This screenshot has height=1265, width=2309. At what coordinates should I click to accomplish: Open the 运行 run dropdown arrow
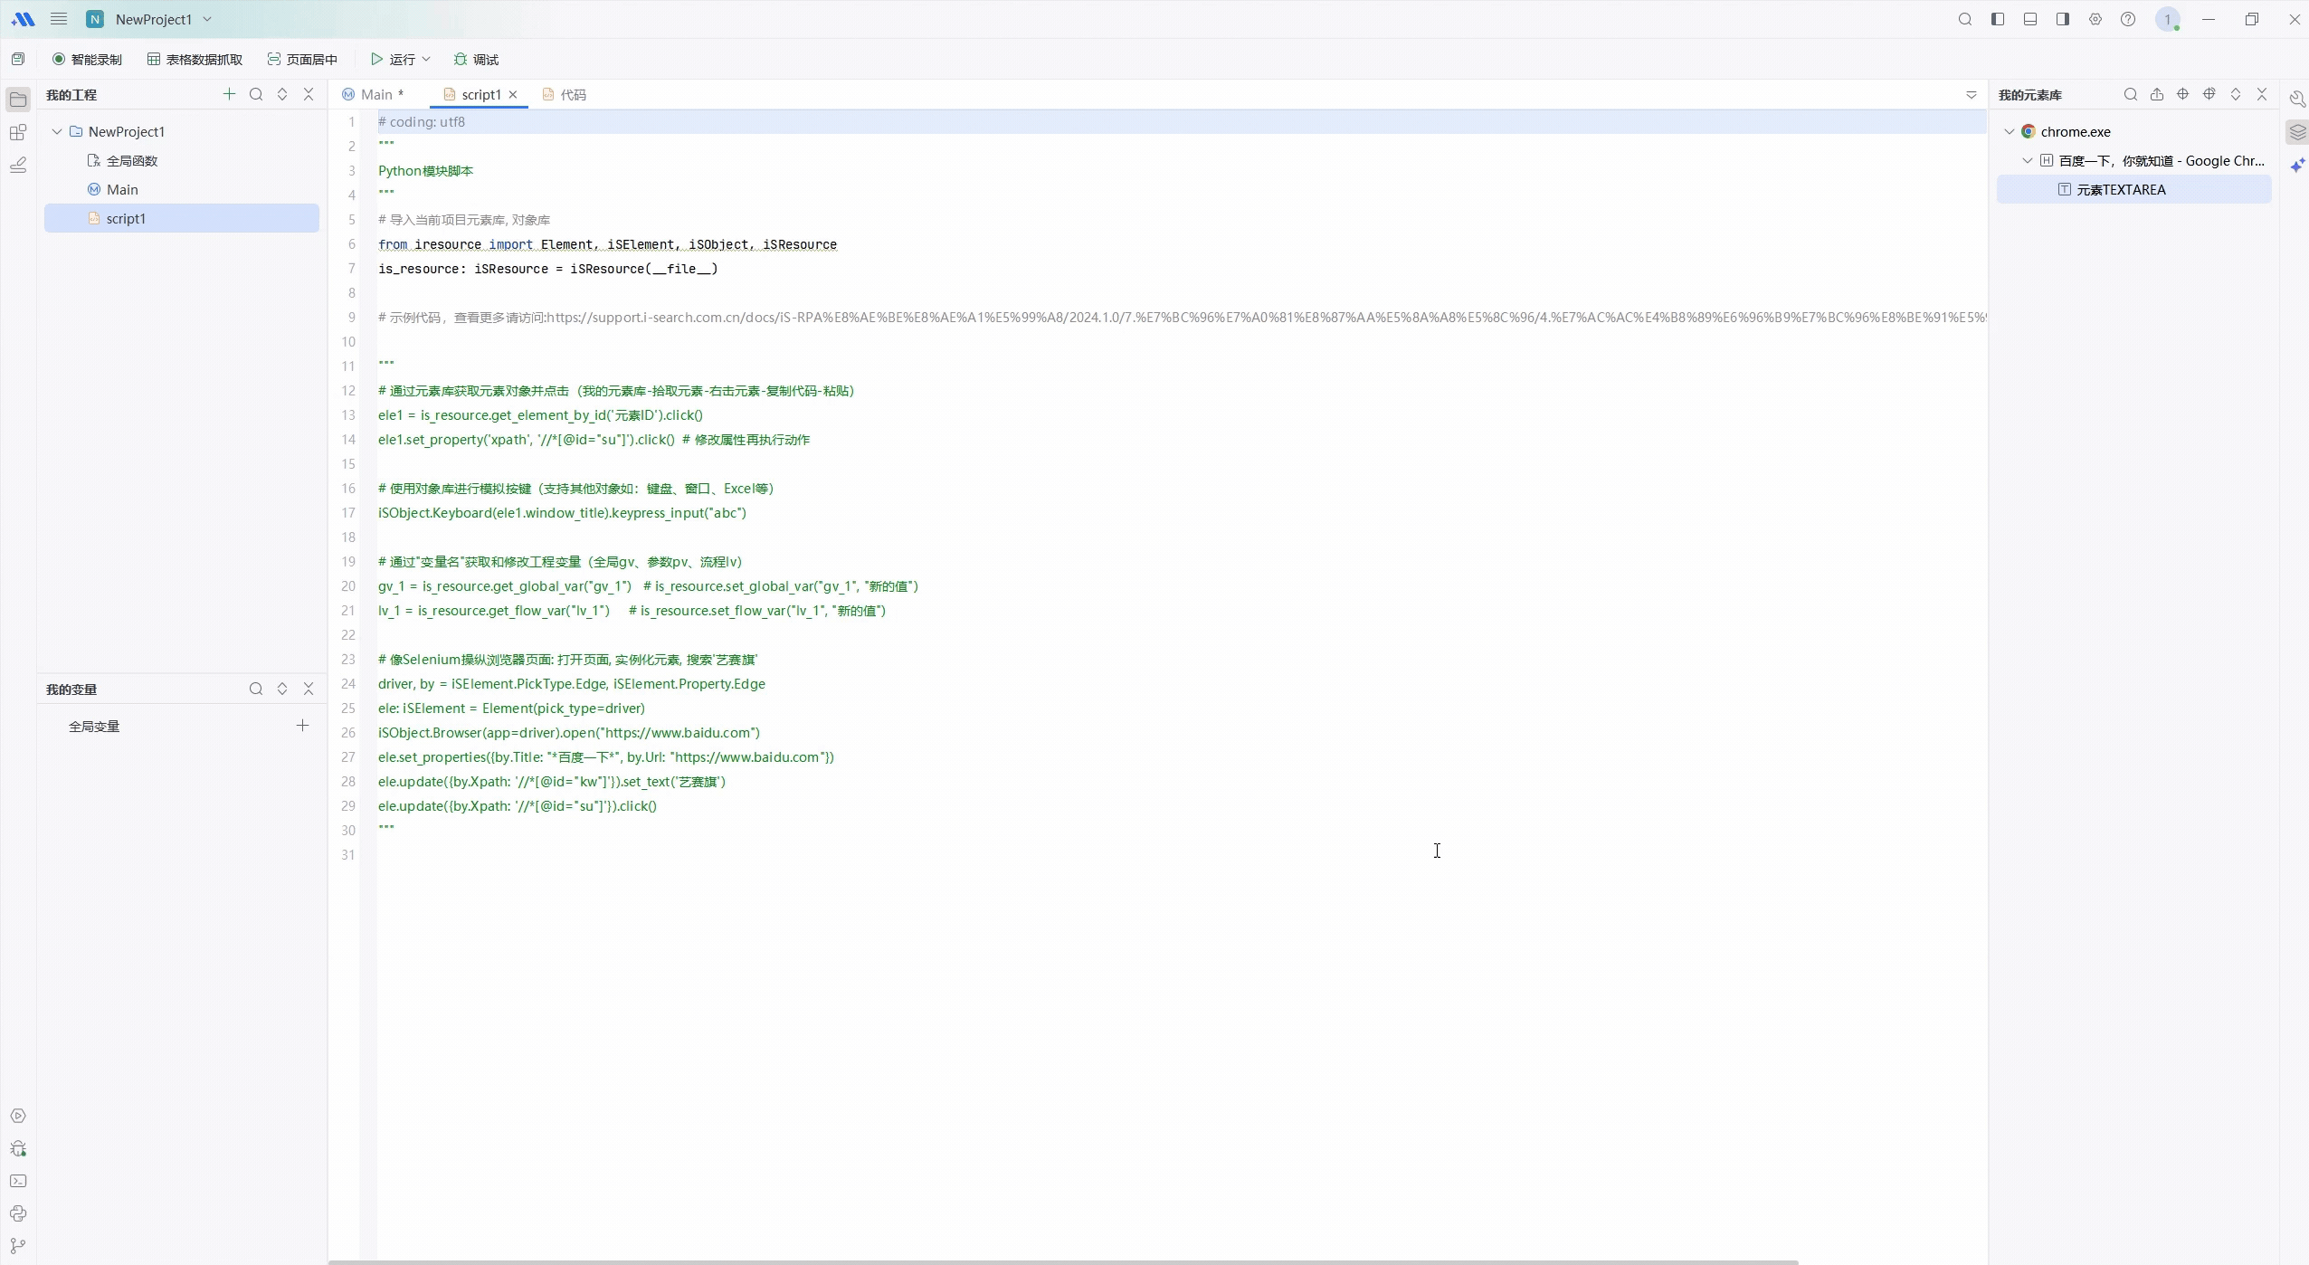coord(426,60)
